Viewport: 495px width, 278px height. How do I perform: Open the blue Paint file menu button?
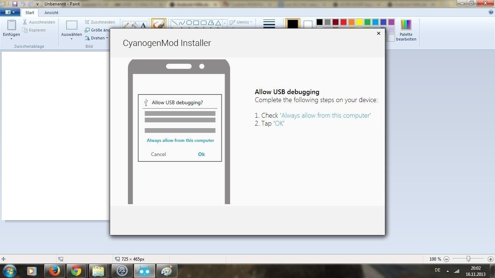click(x=10, y=12)
